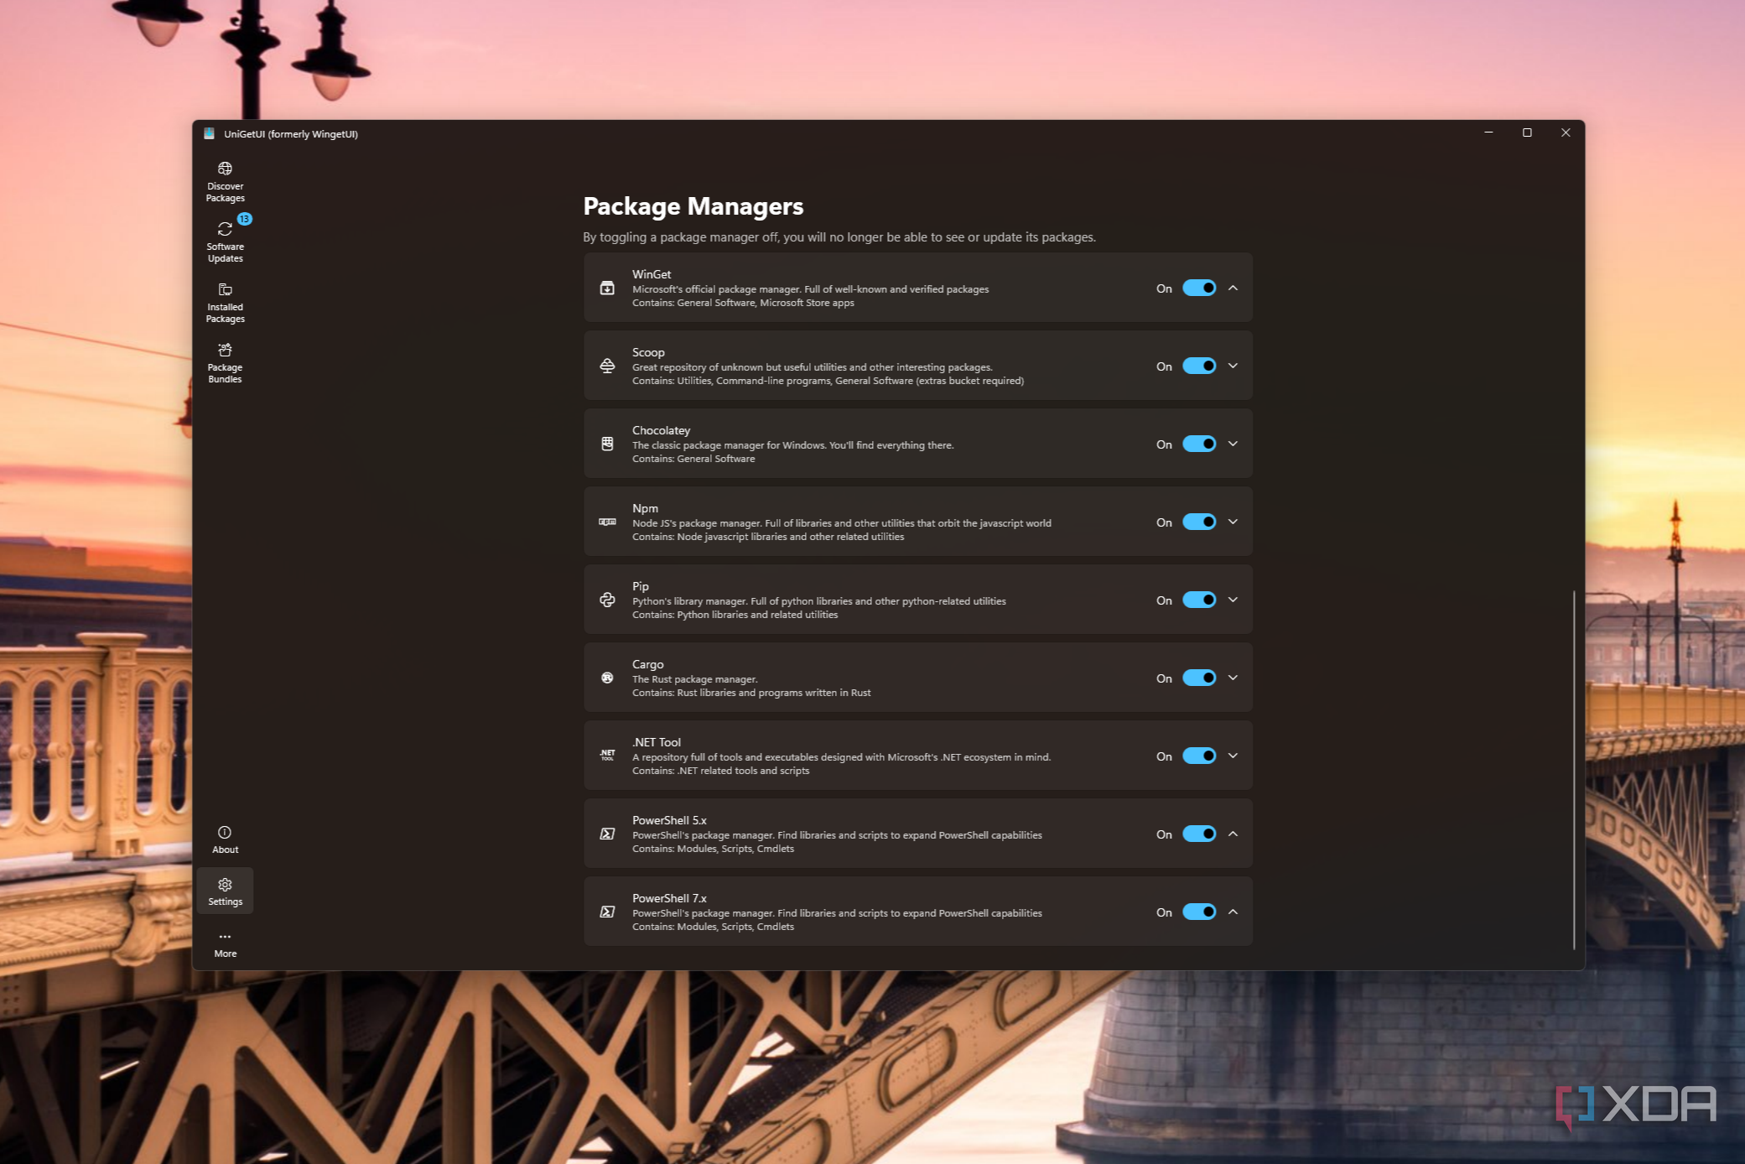Open the Settings page from sidebar

point(224,891)
